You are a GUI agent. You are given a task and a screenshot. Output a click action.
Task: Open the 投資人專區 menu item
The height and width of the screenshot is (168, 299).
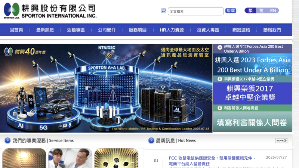pyautogui.click(x=208, y=30)
